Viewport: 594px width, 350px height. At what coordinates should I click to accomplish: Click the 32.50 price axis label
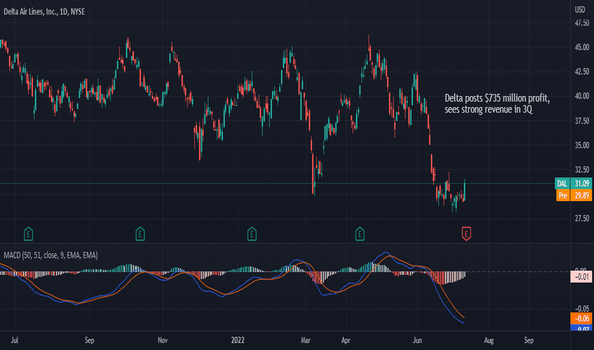[582, 169]
